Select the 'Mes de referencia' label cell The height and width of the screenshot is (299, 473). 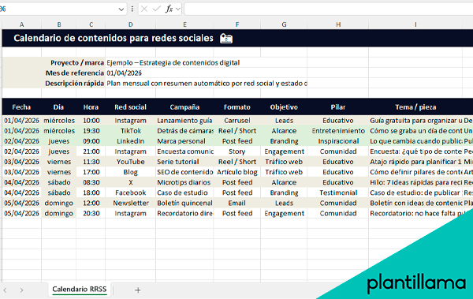coord(75,73)
